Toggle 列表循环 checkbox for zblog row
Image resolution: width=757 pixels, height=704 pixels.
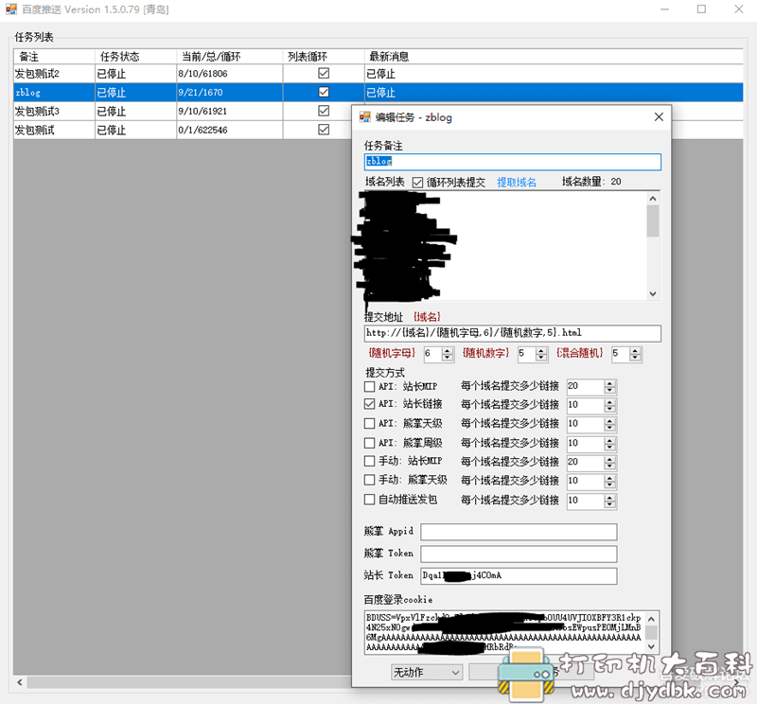(324, 92)
